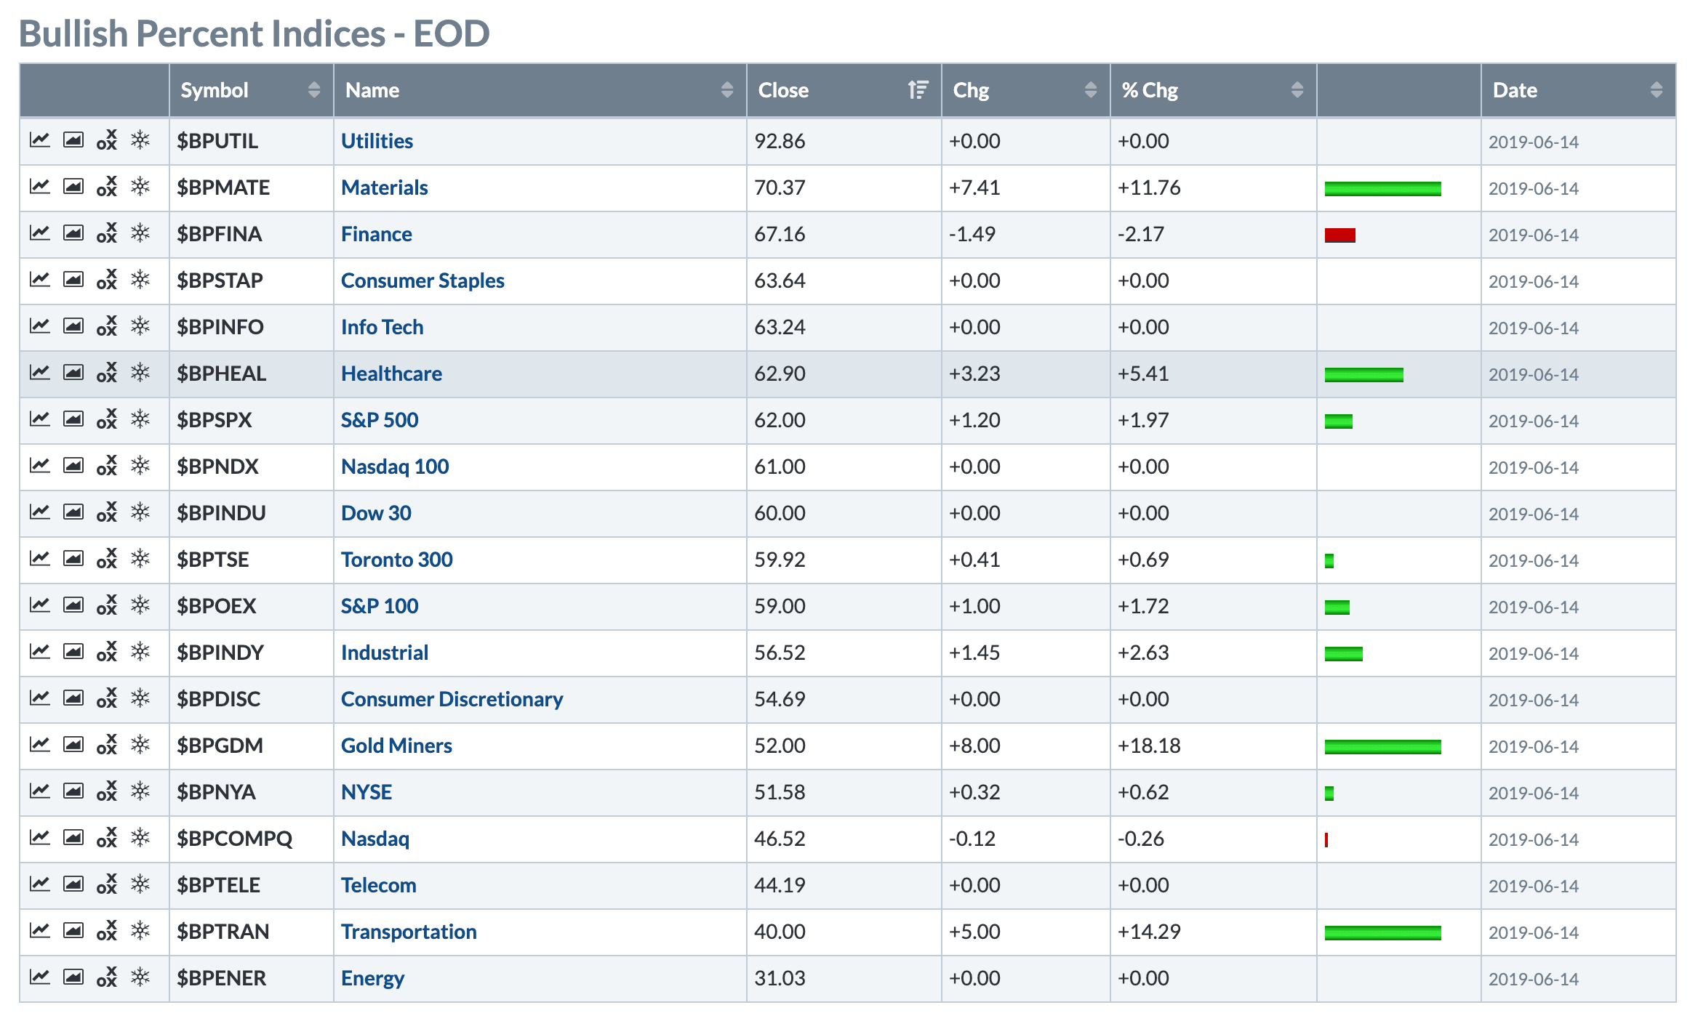
Task: Open the Consumer Discretionary link
Action: tap(452, 699)
